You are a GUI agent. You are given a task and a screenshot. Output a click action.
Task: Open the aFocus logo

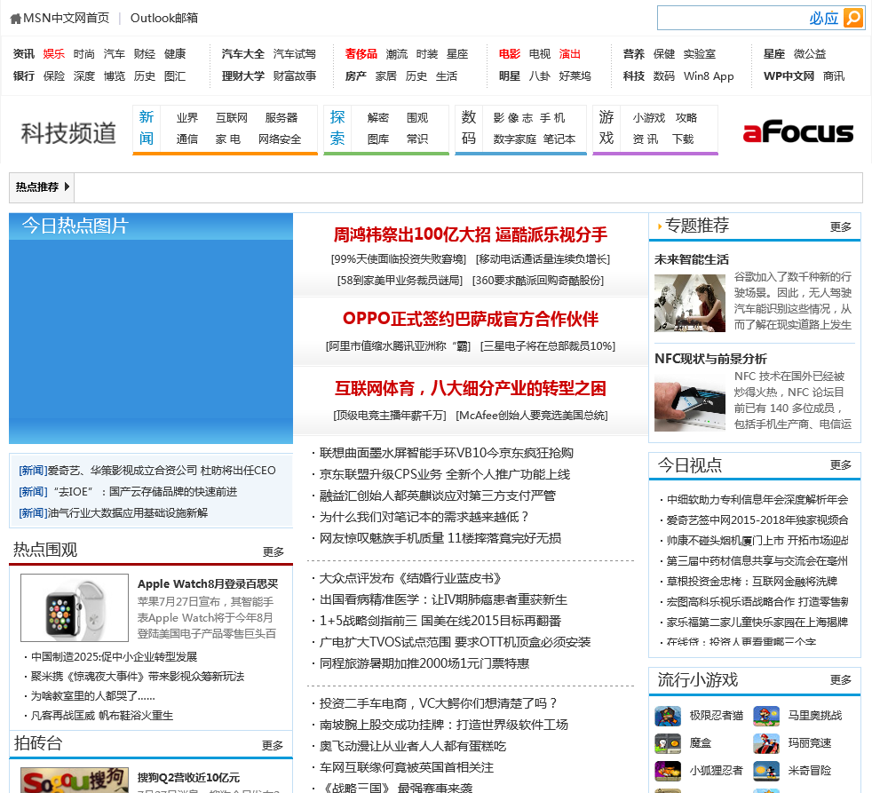[797, 131]
